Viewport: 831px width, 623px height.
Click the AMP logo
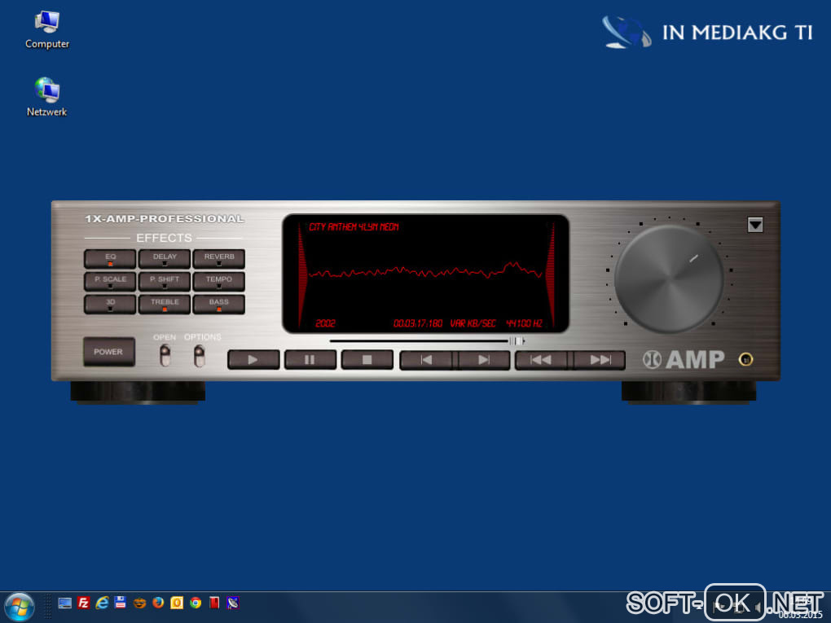[x=684, y=360]
